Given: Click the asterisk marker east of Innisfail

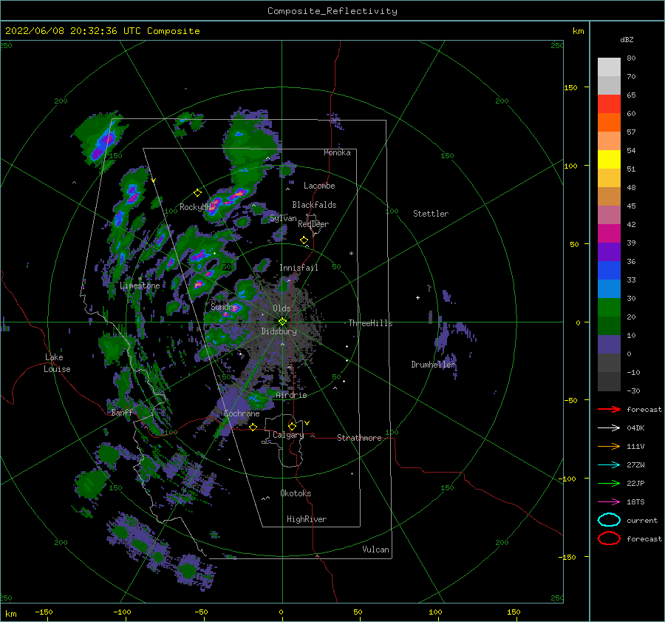Looking at the screenshot, I should 351,254.
